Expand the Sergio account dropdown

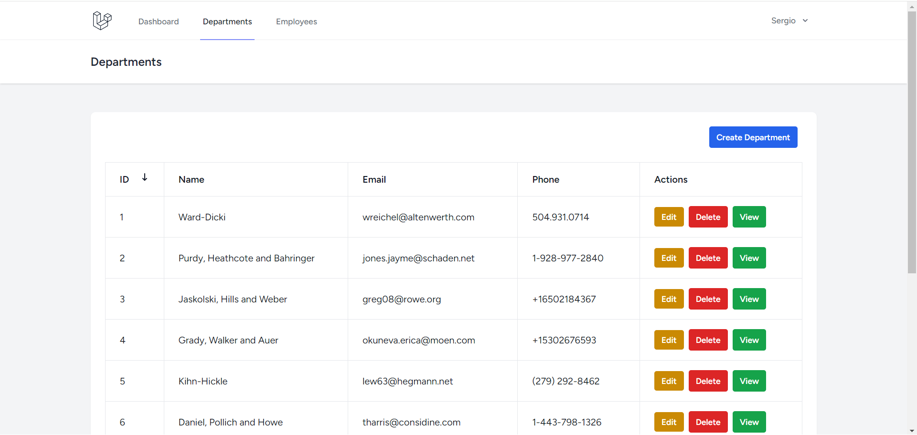coord(789,21)
